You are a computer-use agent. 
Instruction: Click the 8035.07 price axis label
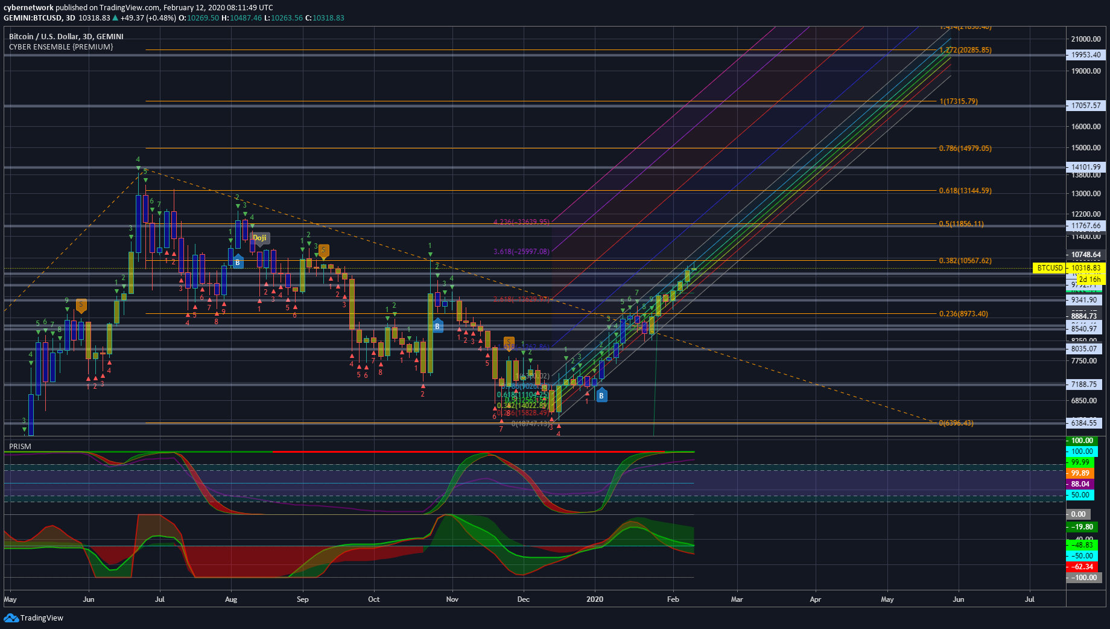click(x=1084, y=348)
